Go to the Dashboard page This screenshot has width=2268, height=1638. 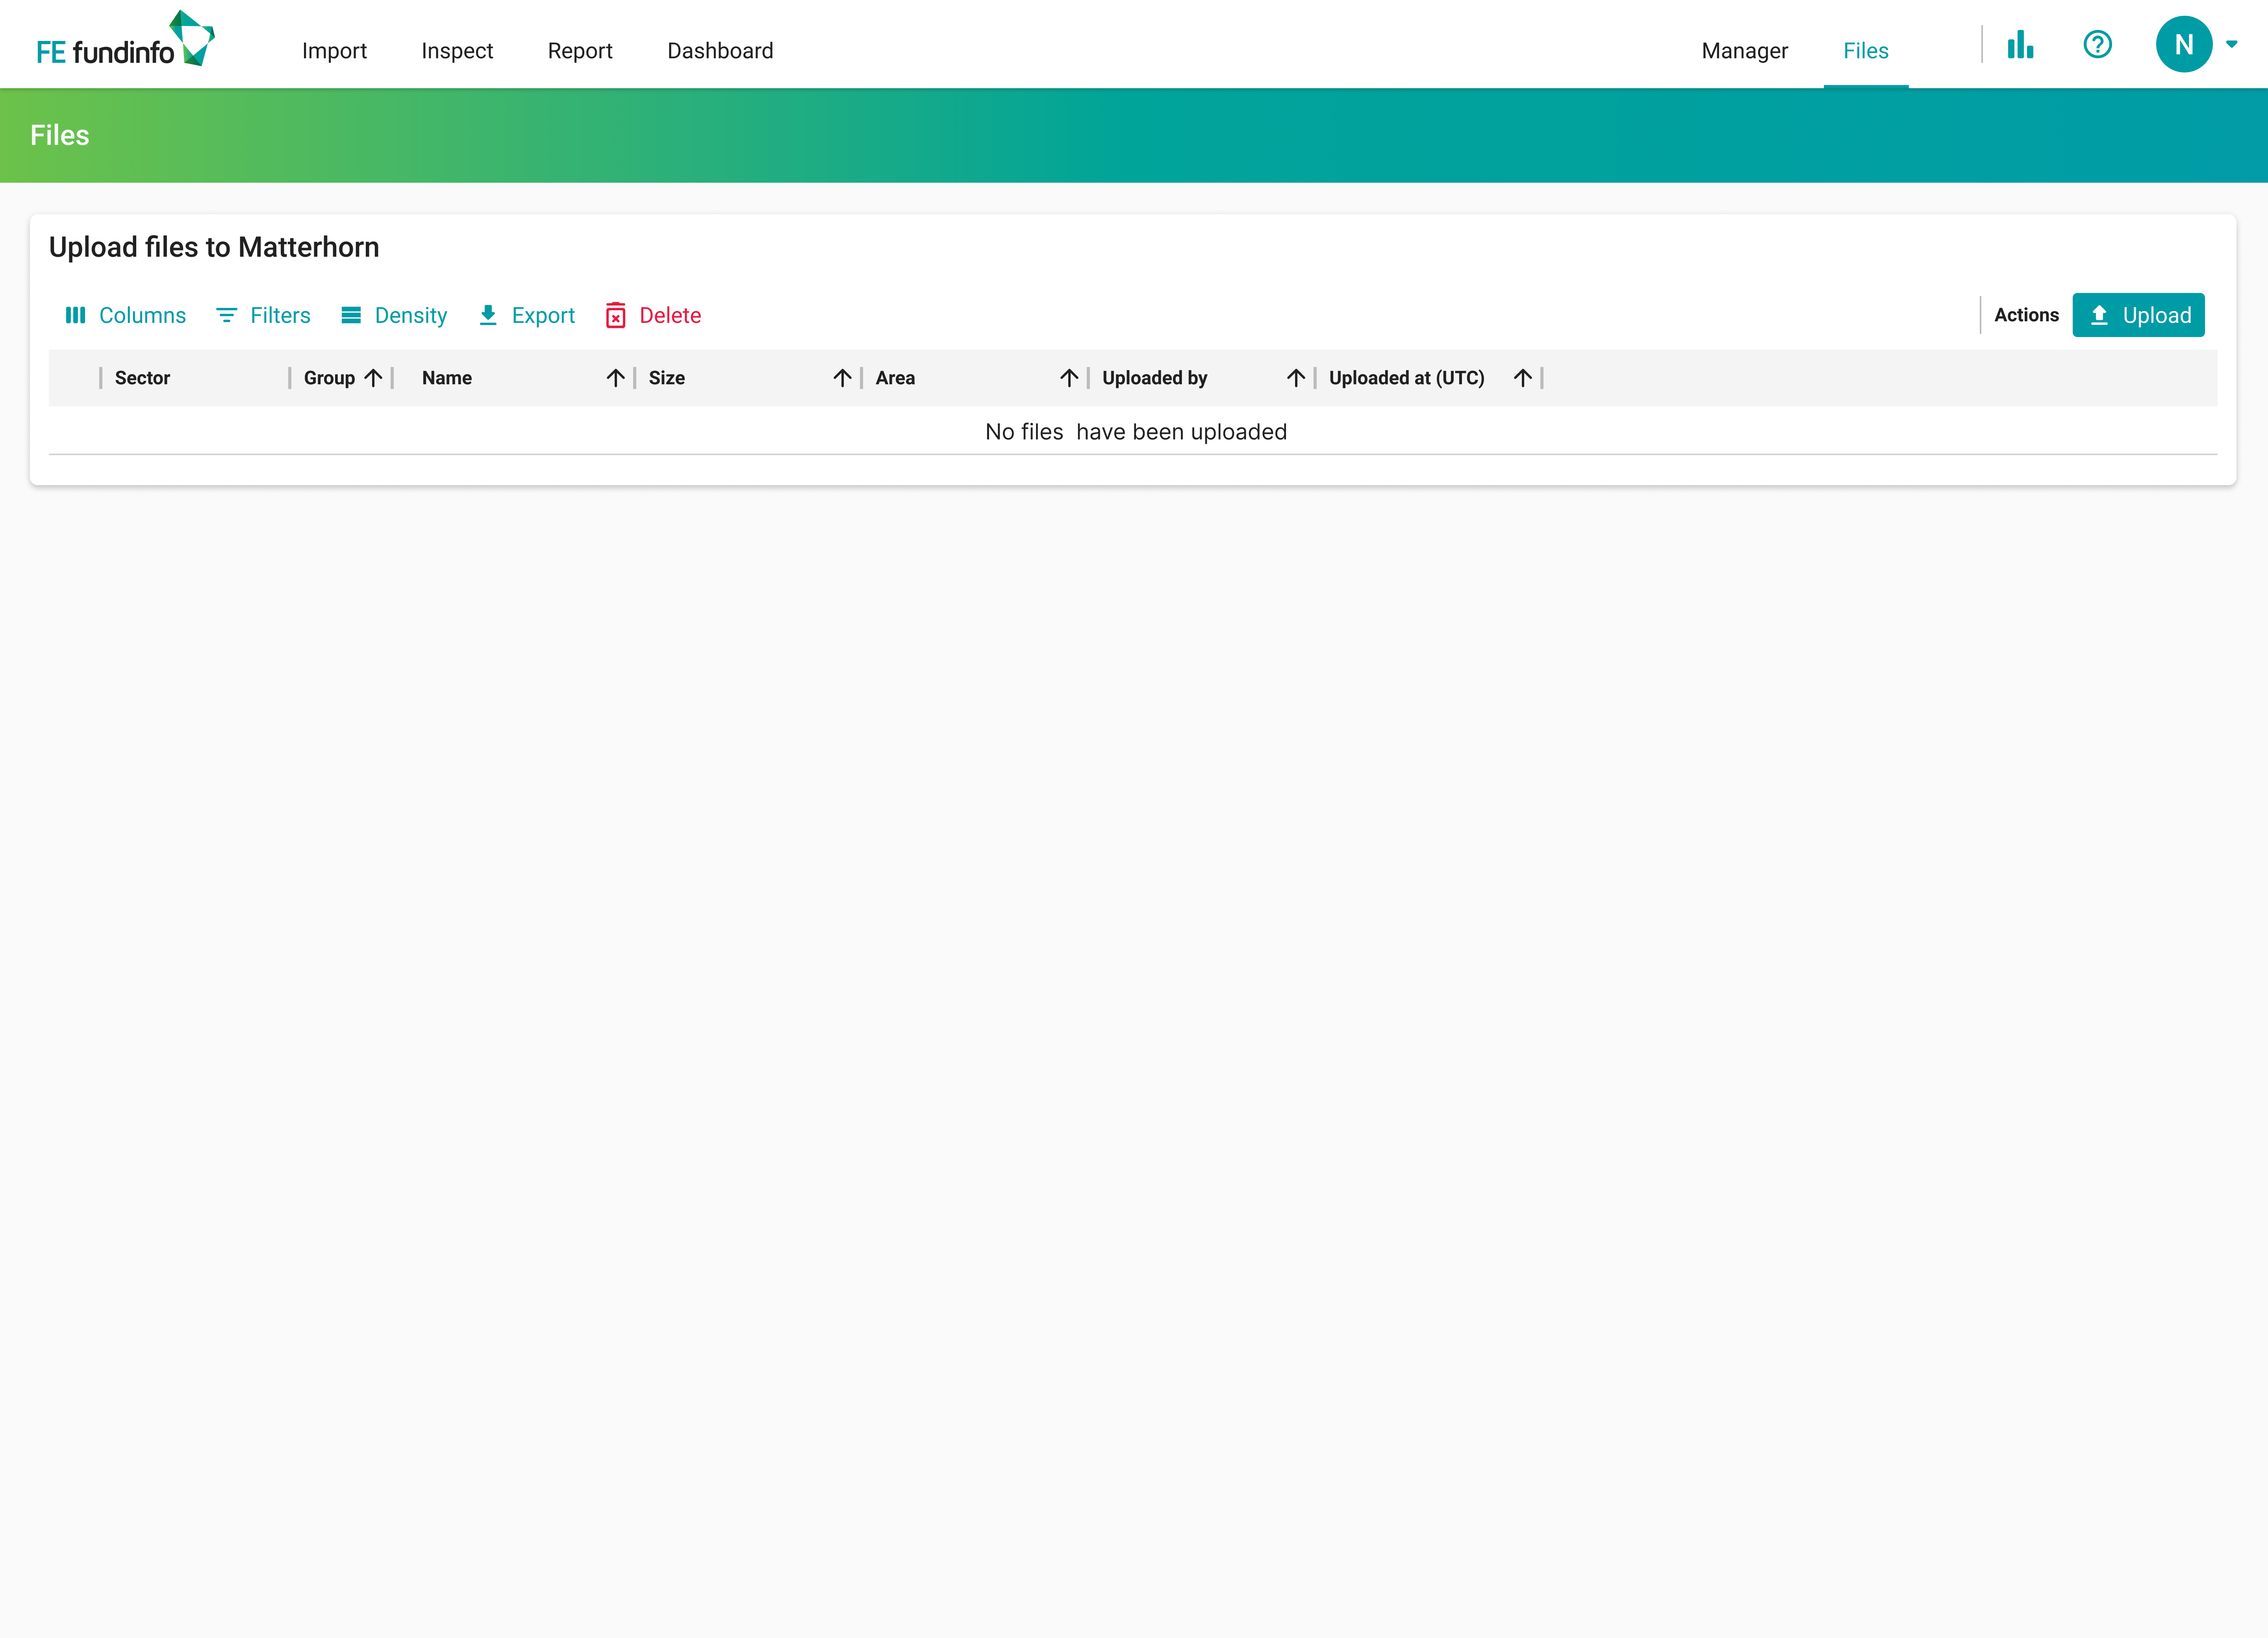click(720, 51)
